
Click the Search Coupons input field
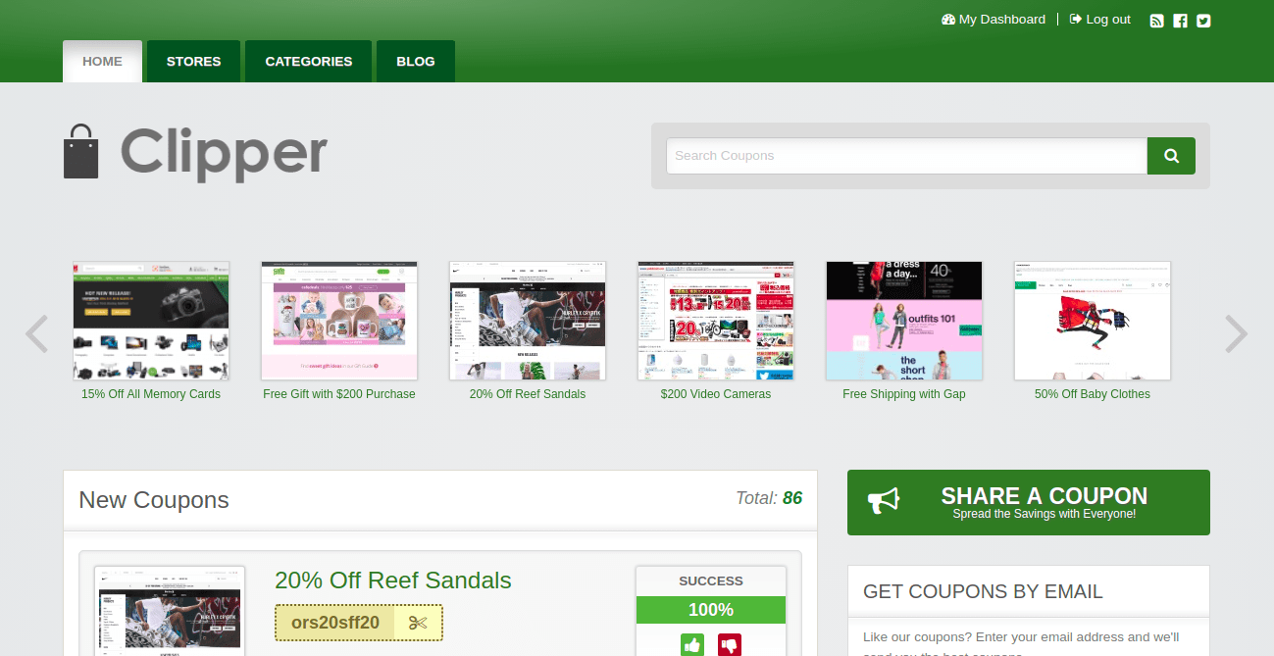tap(907, 156)
